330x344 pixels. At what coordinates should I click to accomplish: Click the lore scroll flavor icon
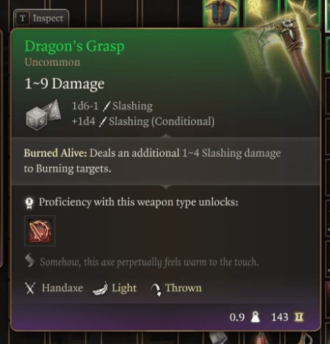tap(29, 261)
